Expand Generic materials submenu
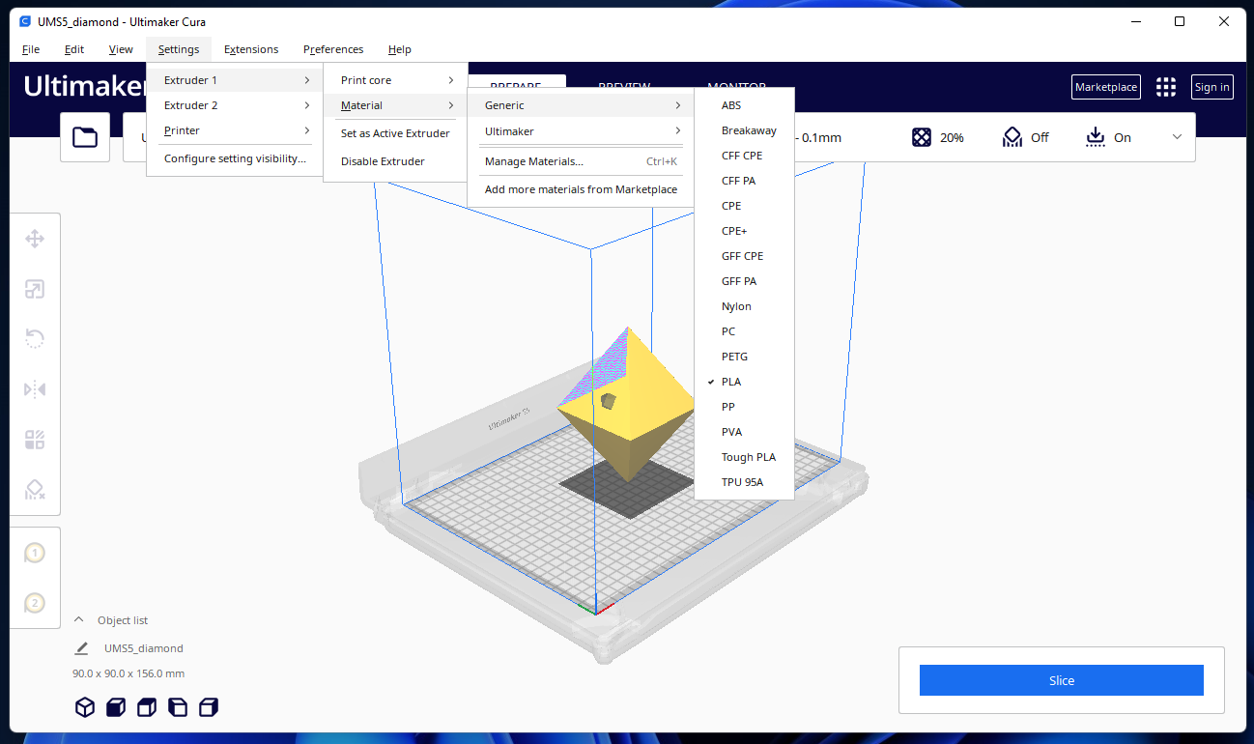The width and height of the screenshot is (1254, 744). 581,105
